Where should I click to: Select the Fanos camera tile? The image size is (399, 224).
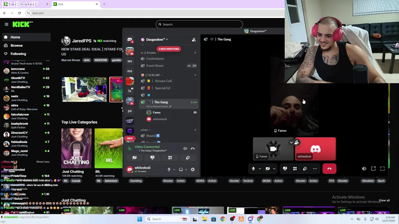coord(273,149)
